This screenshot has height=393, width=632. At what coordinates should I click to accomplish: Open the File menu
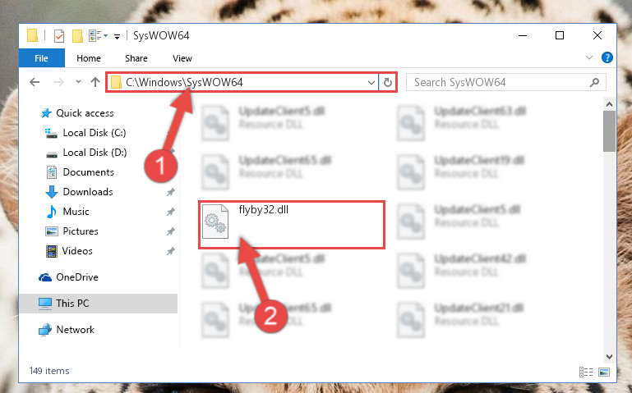42,58
